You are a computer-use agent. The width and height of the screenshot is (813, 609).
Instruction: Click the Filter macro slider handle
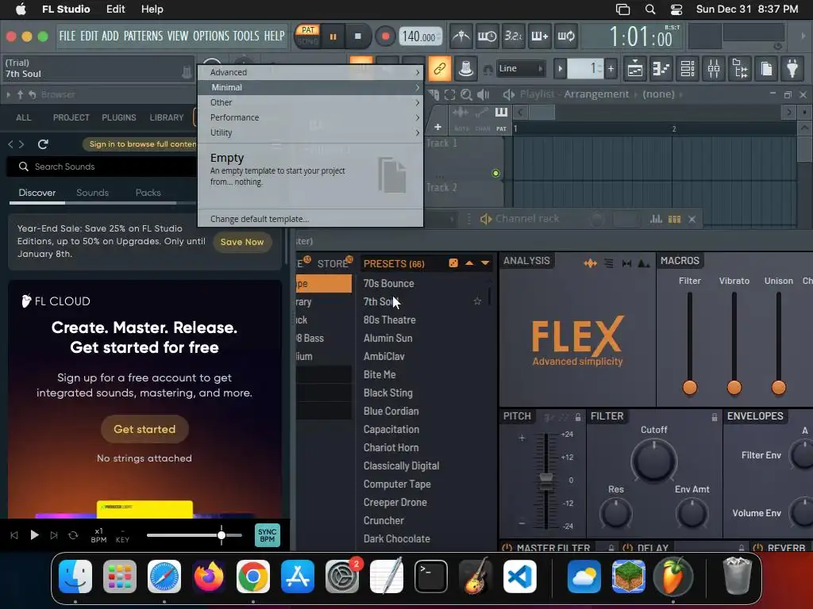tap(690, 387)
